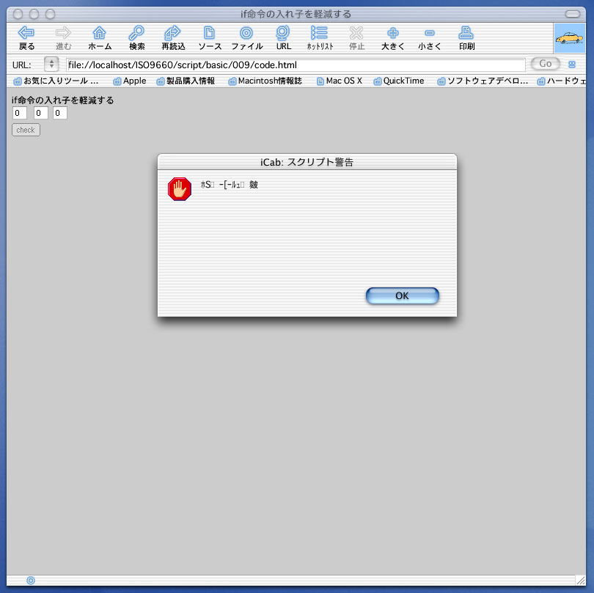Click the iCab taxi logo icon
Screen dimensions: 594x593
tap(569, 38)
